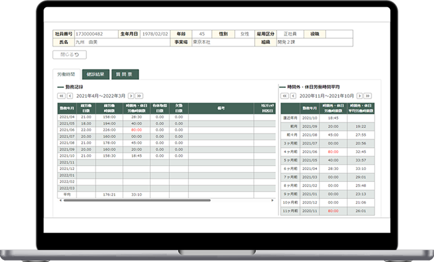
Task: Click the 社員番号 field 1730000482
Action: (96, 34)
